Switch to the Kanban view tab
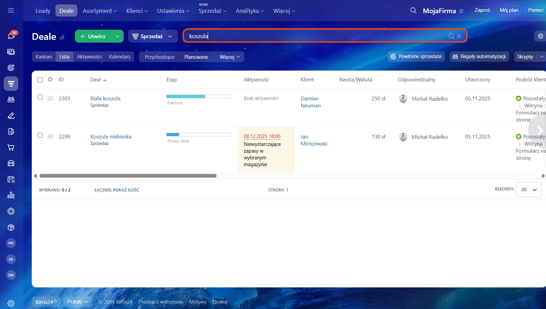Screen dimensions: 546x309 [x=44, y=57]
